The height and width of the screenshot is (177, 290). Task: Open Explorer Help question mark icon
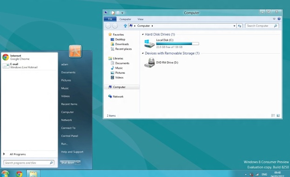[x=279, y=19]
